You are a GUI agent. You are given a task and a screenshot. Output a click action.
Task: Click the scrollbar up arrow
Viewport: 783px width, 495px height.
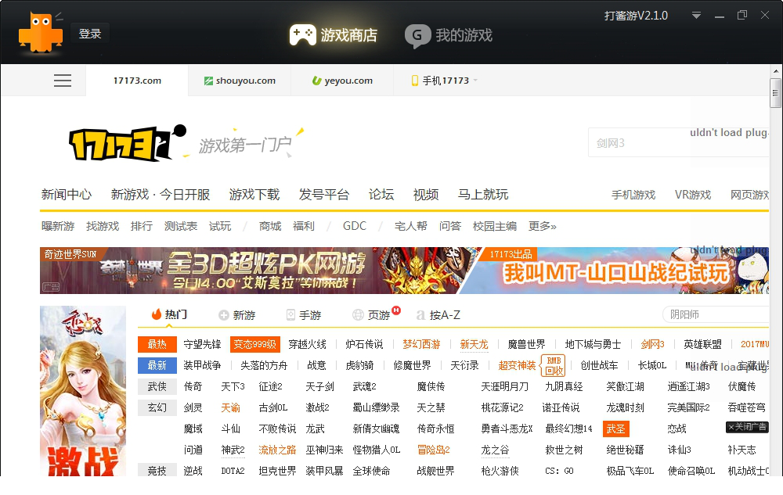[775, 71]
